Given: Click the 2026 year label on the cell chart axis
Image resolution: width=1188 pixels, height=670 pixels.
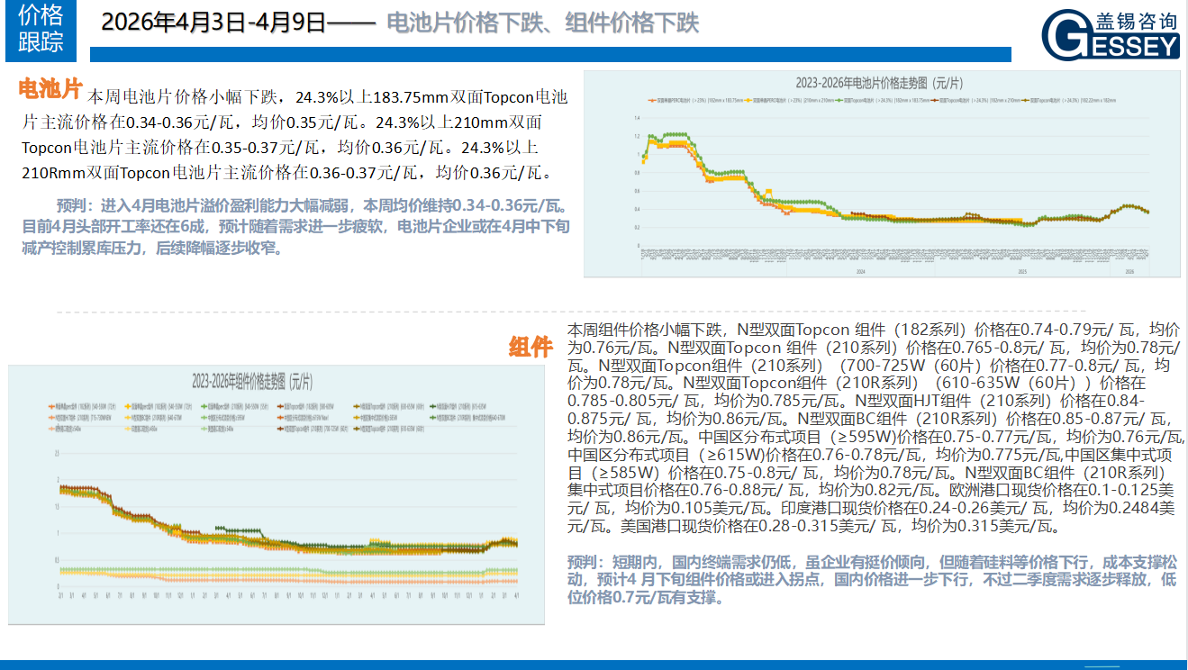Looking at the screenshot, I should point(1129,270).
